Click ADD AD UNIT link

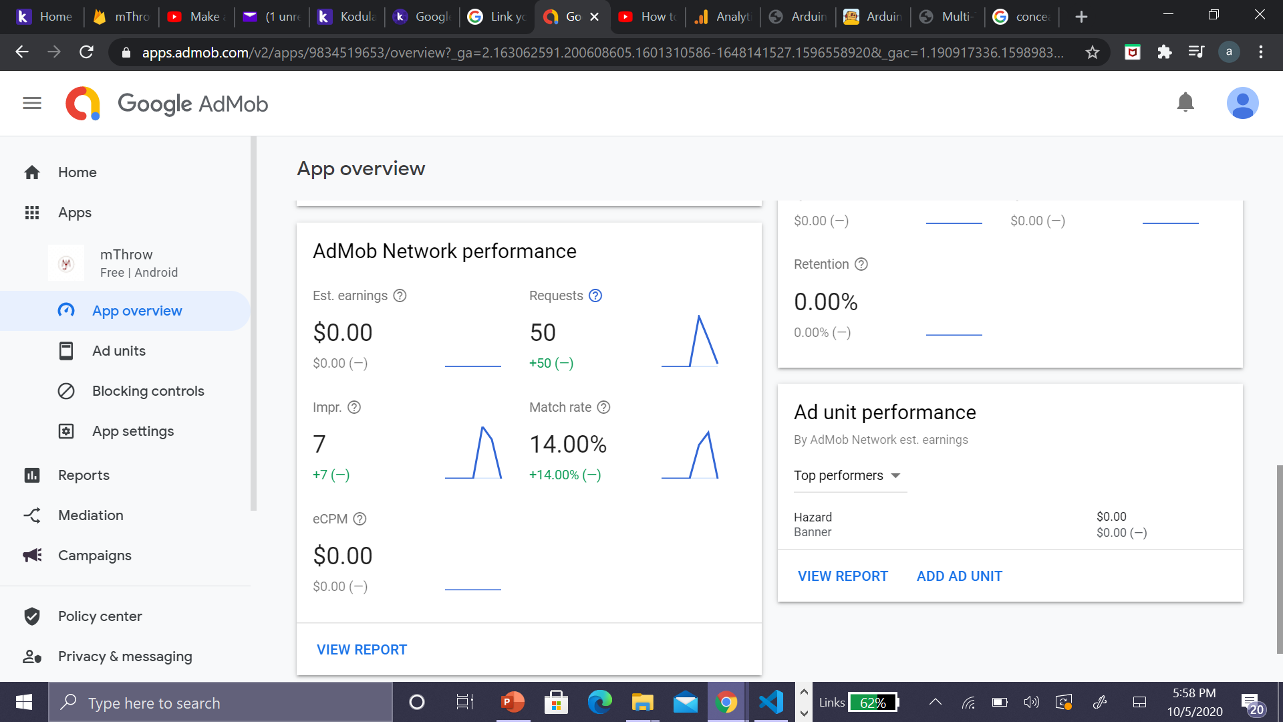pos(959,576)
